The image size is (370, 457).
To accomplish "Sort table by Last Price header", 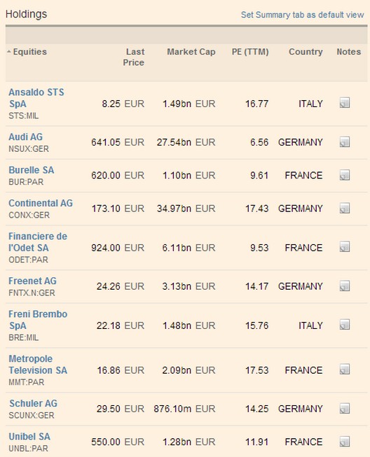I will click(134, 57).
